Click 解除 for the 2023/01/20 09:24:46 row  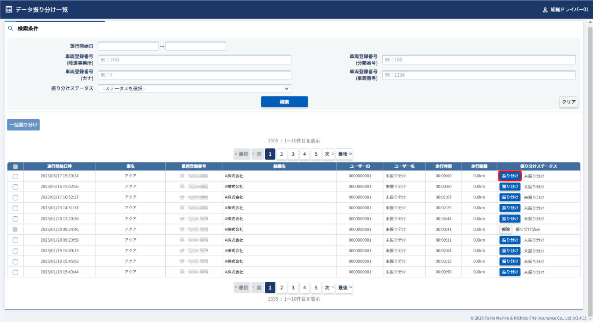pos(505,229)
